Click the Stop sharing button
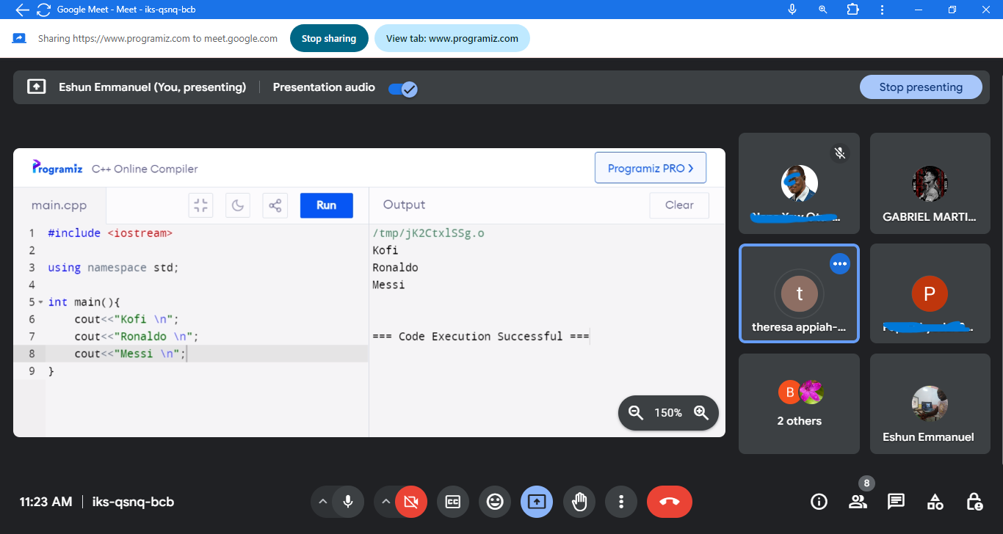Image resolution: width=1003 pixels, height=534 pixels. [x=328, y=39]
